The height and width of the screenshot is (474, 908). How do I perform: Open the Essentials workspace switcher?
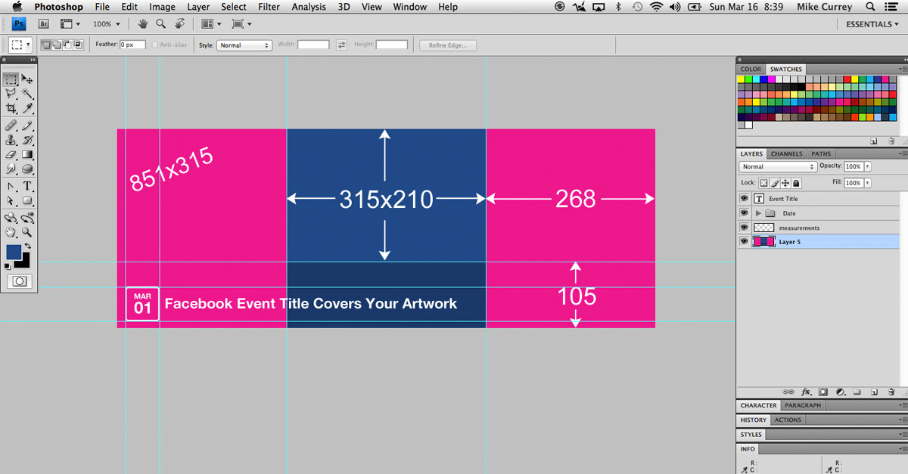(x=872, y=24)
